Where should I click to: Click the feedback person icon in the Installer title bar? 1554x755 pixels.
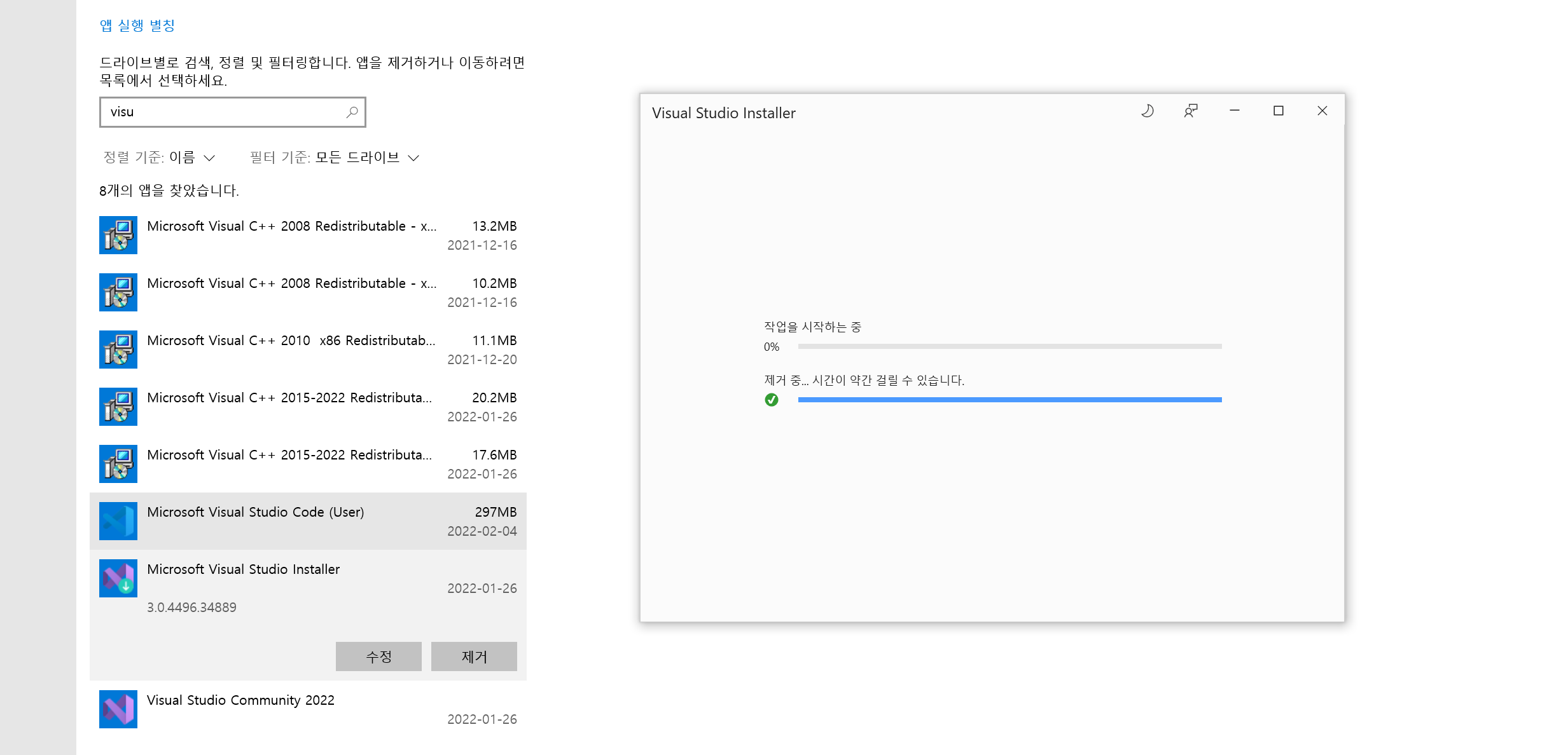(1190, 111)
